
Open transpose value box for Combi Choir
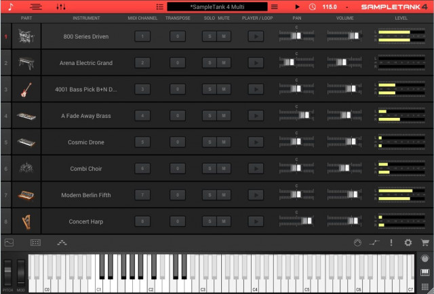pyautogui.click(x=178, y=169)
